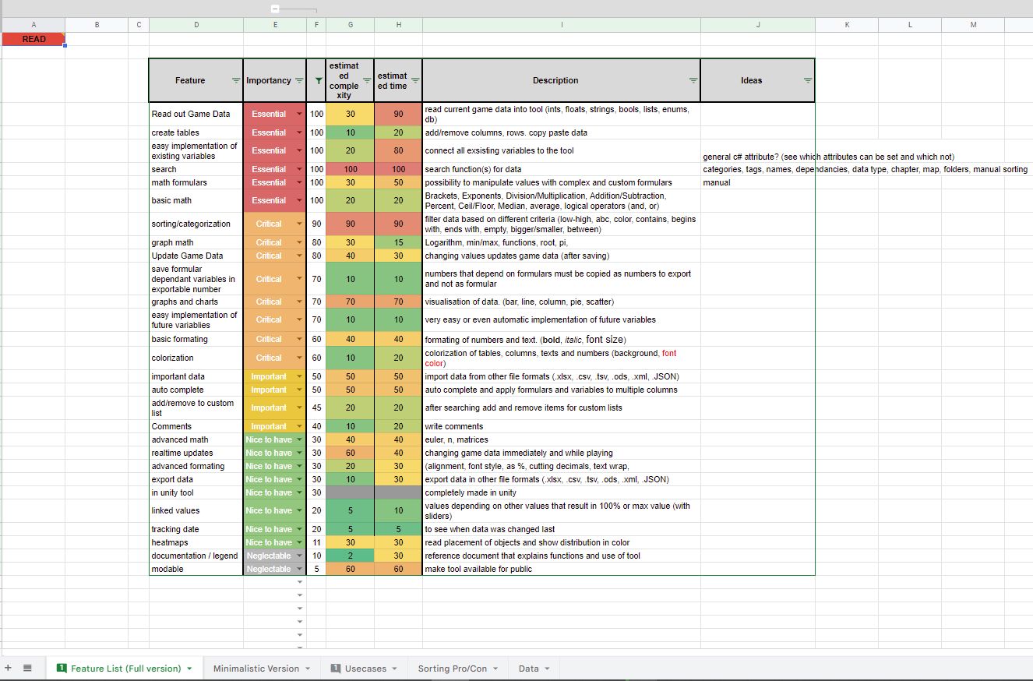Screen dimensions: 1033x681
Task: Click the Add Sheet plus icon
Action: [9, 668]
